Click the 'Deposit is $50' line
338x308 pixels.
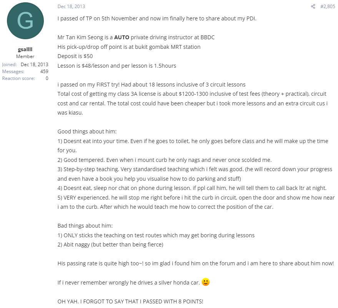(x=75, y=56)
